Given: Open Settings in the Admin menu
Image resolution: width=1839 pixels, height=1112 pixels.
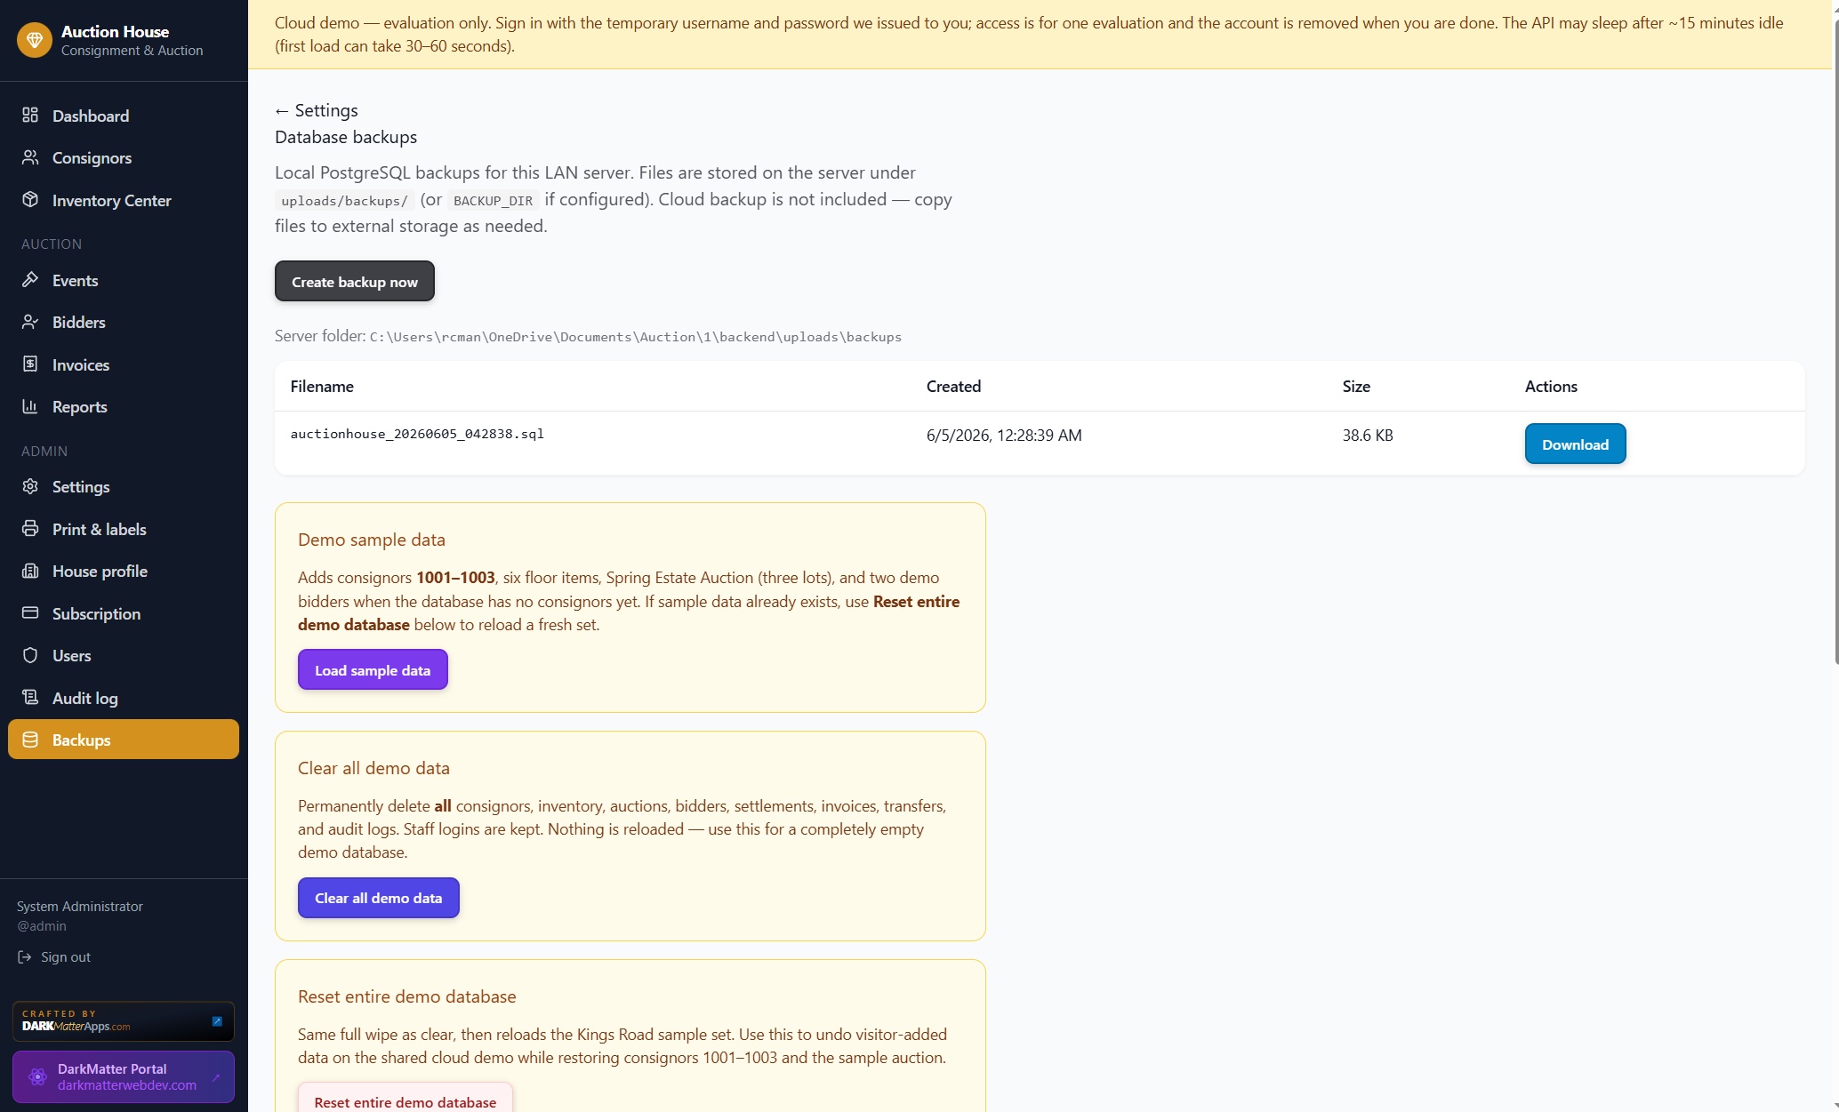Looking at the screenshot, I should coord(124,486).
